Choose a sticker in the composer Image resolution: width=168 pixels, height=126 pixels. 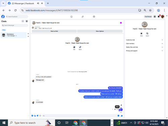click(38, 116)
